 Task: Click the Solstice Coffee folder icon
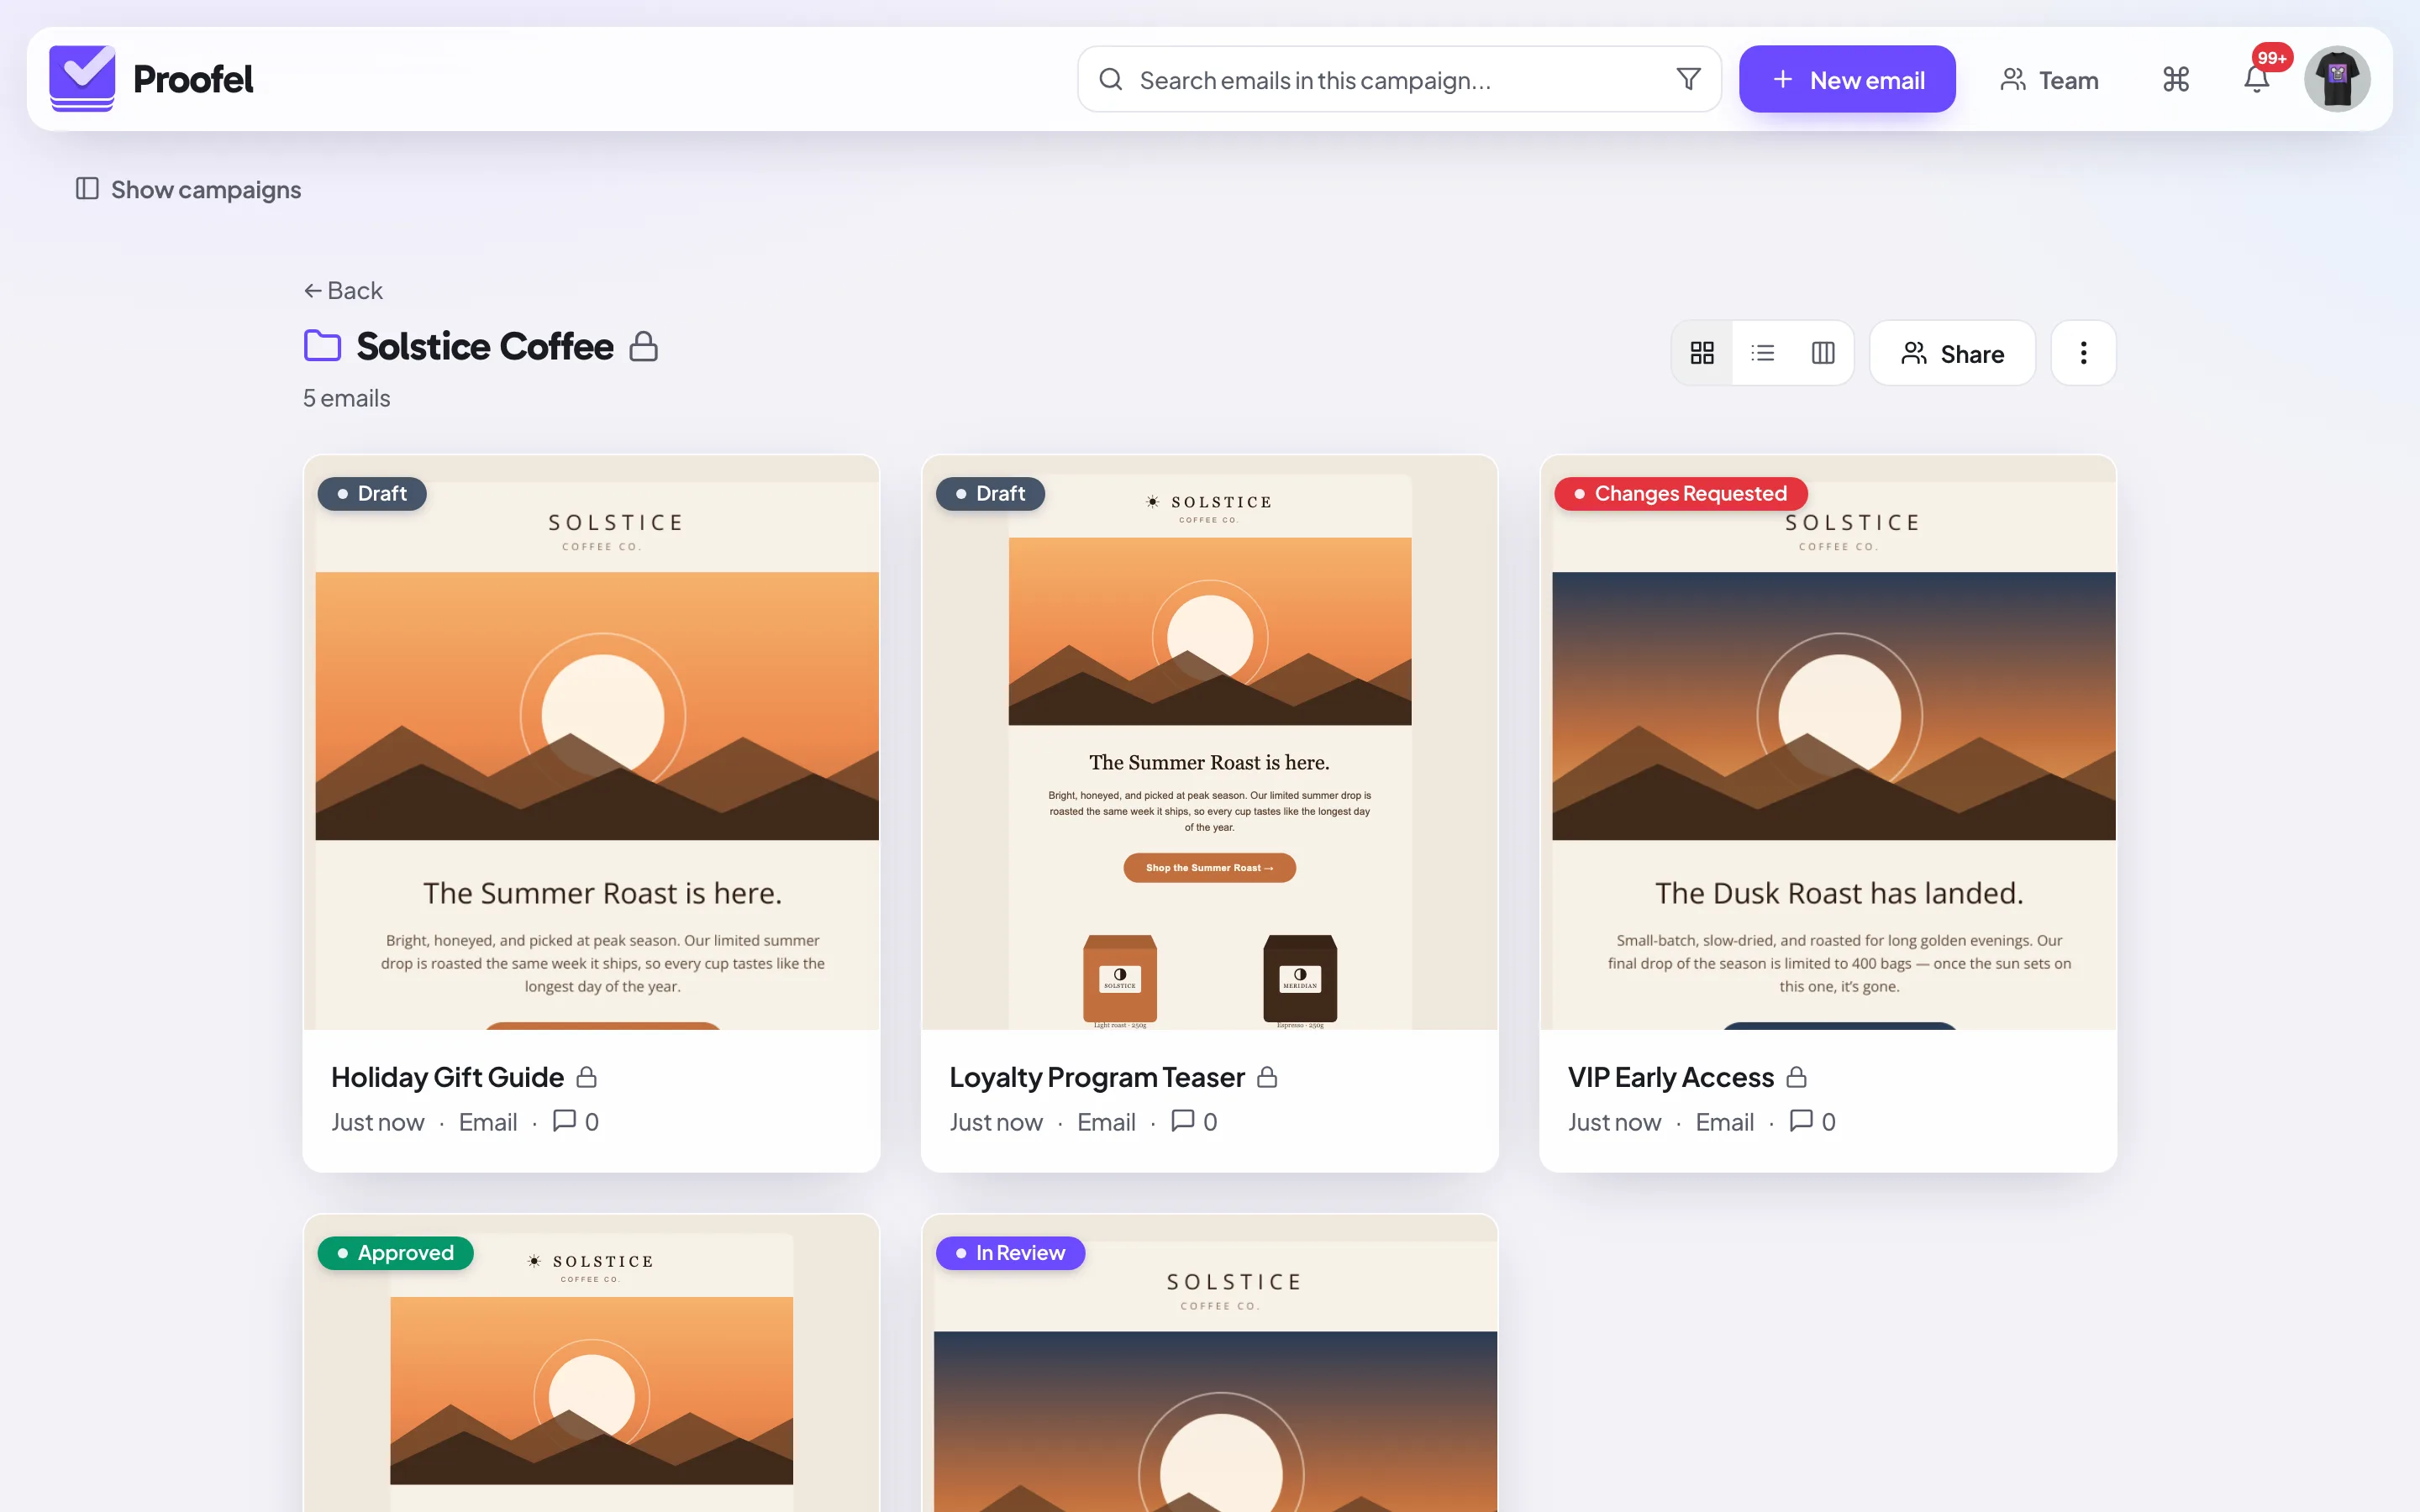[x=322, y=346]
